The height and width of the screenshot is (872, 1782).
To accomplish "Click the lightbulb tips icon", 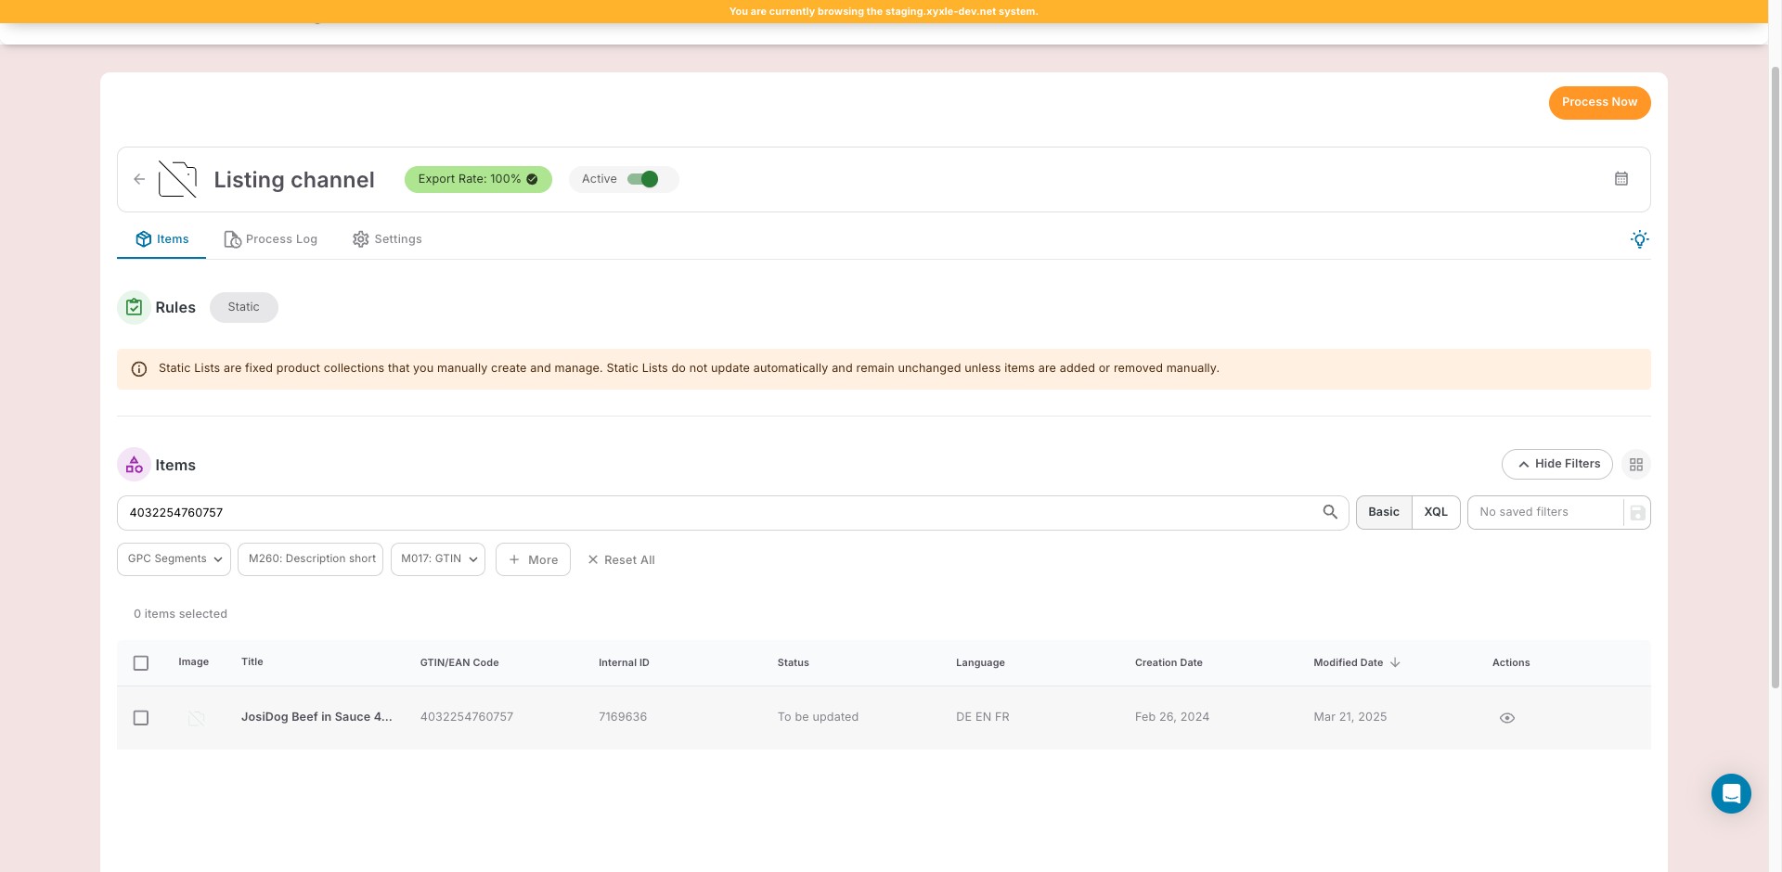I will click(x=1639, y=239).
